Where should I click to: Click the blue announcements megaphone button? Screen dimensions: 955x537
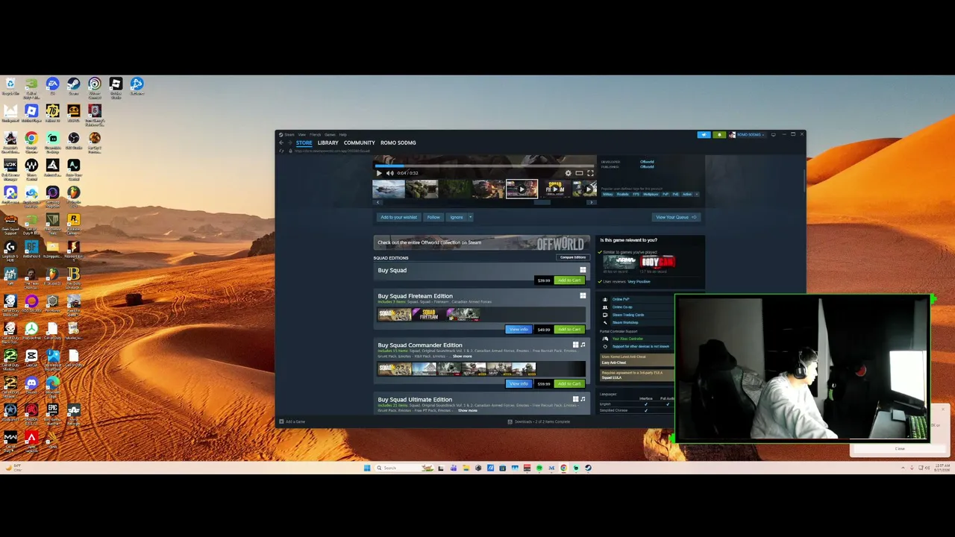click(x=704, y=135)
